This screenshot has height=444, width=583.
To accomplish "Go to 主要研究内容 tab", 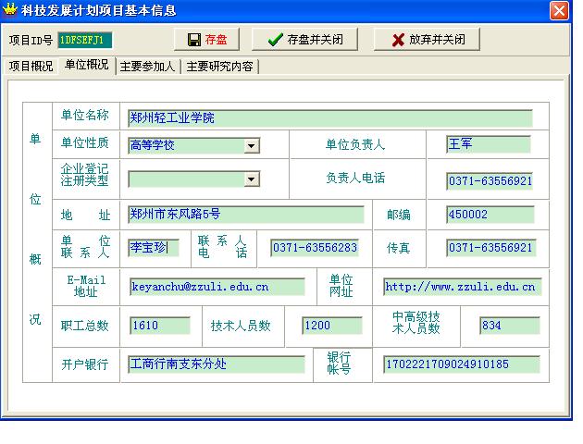I will (x=220, y=67).
